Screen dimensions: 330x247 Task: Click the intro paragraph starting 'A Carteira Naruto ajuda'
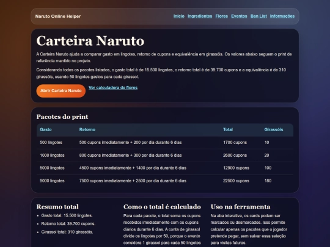164,57
